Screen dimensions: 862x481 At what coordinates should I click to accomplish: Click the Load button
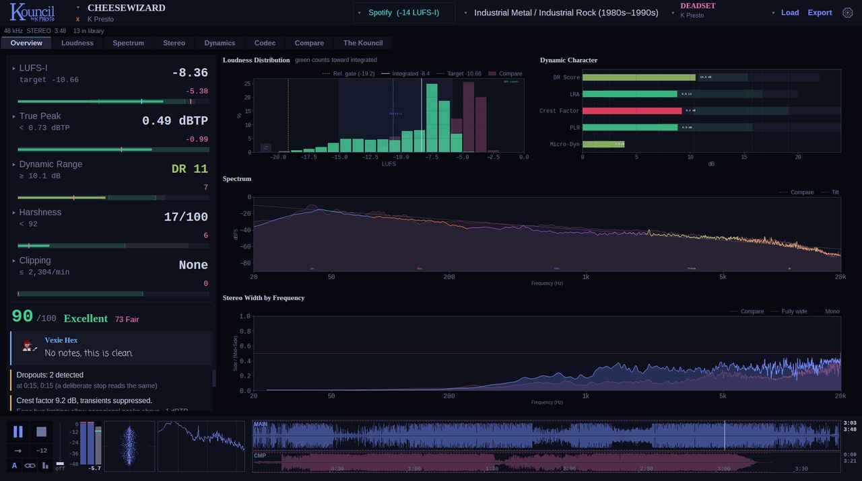coord(790,13)
